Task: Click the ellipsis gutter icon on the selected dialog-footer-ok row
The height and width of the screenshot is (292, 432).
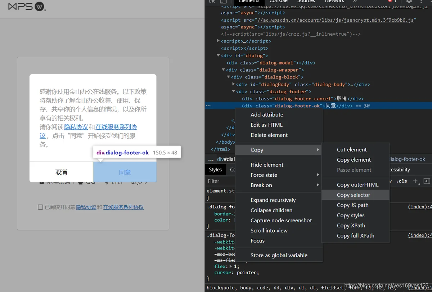Action: [208, 105]
